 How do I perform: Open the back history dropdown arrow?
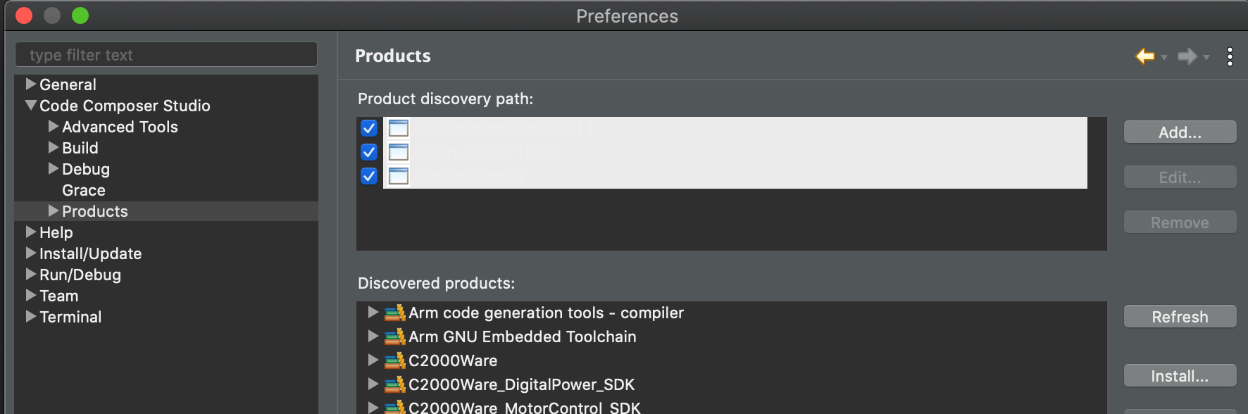[x=1164, y=57]
